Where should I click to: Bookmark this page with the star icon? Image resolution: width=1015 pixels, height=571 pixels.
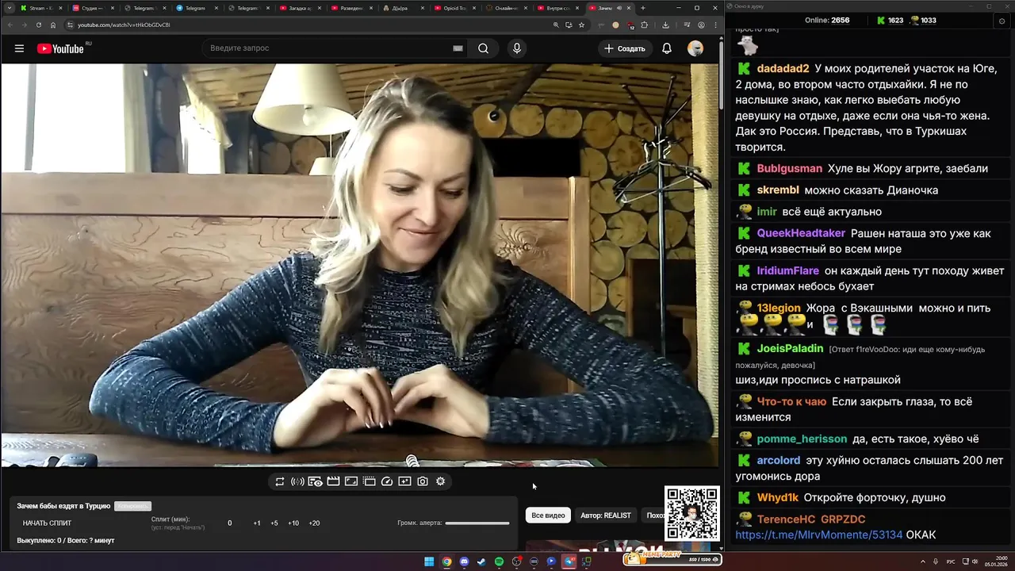coord(581,25)
